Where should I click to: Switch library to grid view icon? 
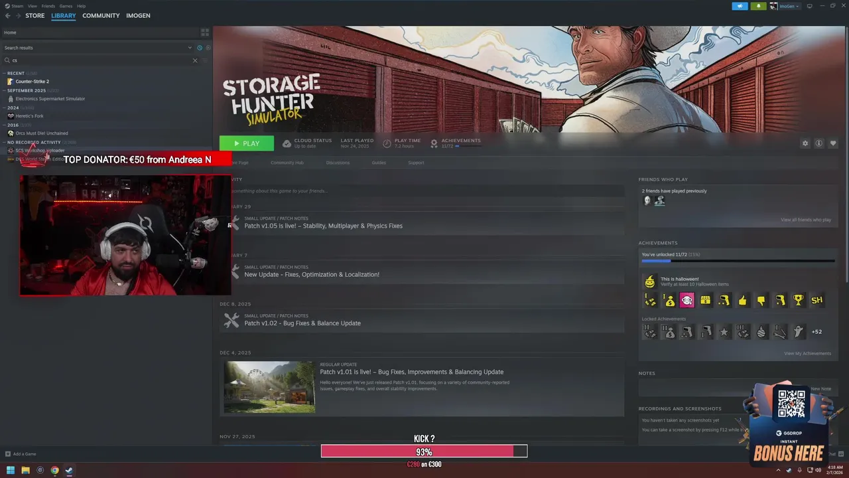pyautogui.click(x=205, y=32)
